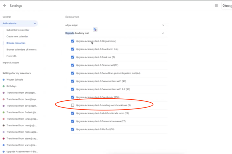This screenshot has height=154, width=232.
Task: Open Transferred from melissa@z calendar settings
Action: click(x=22, y=132)
